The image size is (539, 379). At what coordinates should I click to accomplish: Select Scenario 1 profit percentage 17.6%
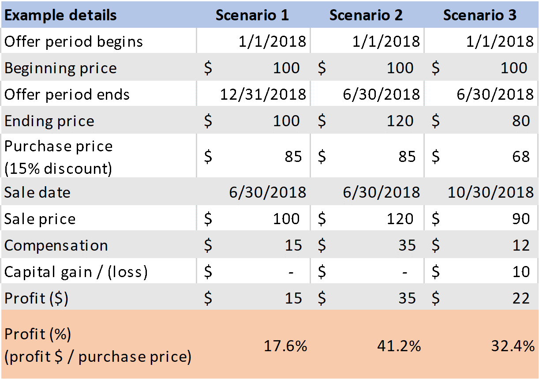click(x=285, y=346)
